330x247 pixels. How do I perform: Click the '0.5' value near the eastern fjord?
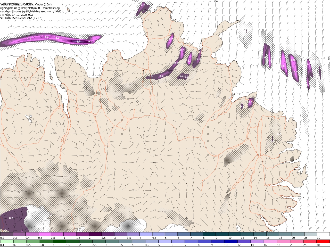[250, 102]
